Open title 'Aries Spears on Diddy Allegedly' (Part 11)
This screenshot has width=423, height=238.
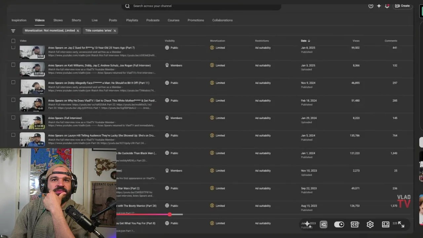pos(98,83)
